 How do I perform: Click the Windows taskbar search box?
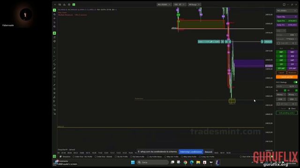click(153, 162)
